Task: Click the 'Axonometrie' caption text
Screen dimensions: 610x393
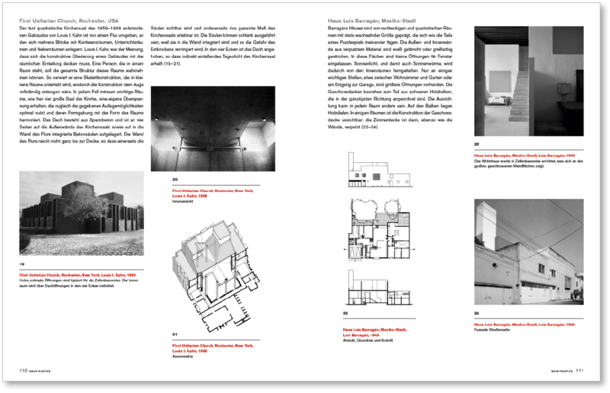Action: point(185,354)
